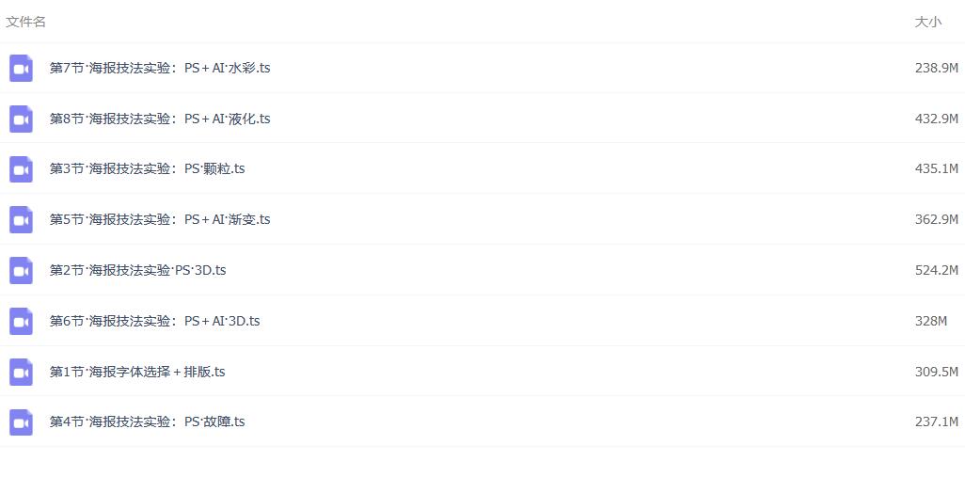
Task: Select the 328M size cell
Action: tap(930, 321)
